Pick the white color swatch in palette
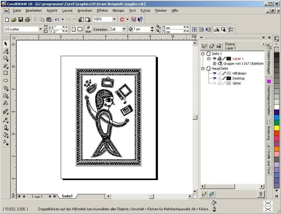The image size is (281, 214). 277,107
